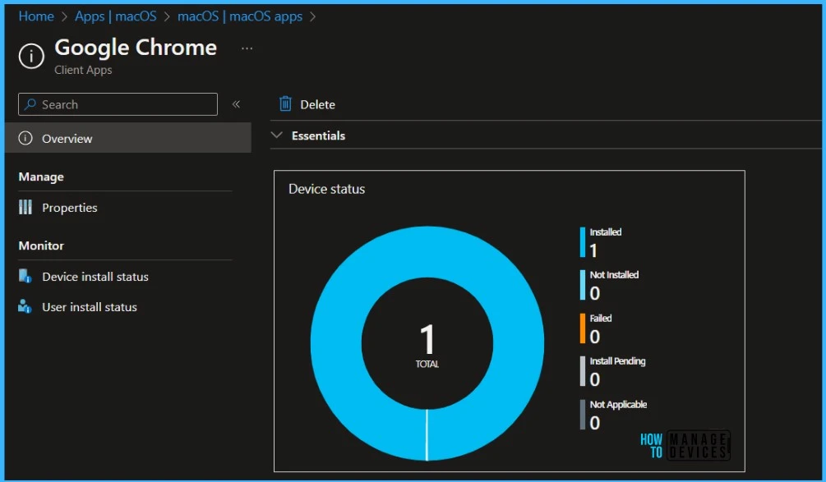The image size is (826, 482).
Task: Click the search magnifier icon
Action: coord(30,104)
